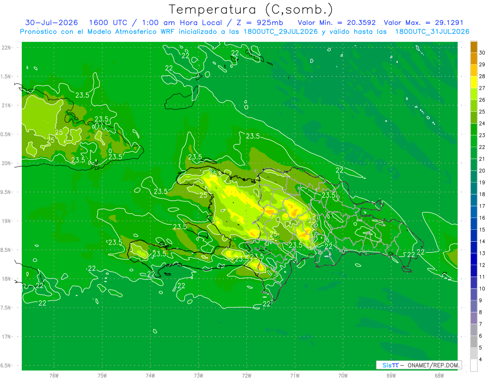493x381 pixels.
Task: Pick the dark blue swatch between 12 and 13
Action: click(x=474, y=259)
